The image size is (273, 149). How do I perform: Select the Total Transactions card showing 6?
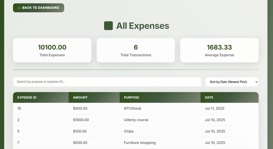[x=136, y=50]
